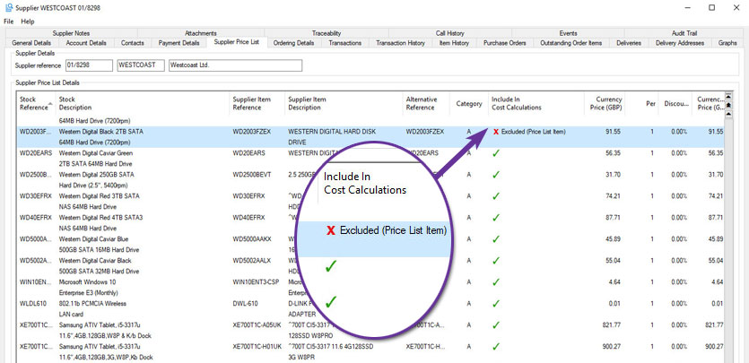Select supplier item reference XE700T1C-H01UK
This screenshot has height=363, width=749.
[257, 346]
